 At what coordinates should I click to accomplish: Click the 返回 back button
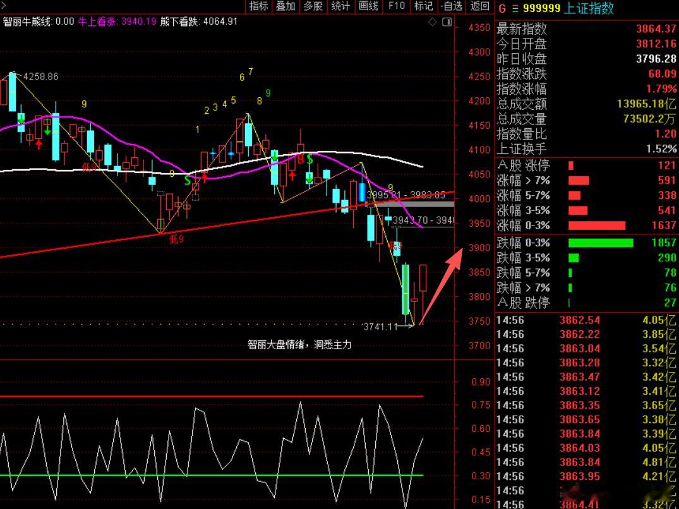[x=480, y=6]
